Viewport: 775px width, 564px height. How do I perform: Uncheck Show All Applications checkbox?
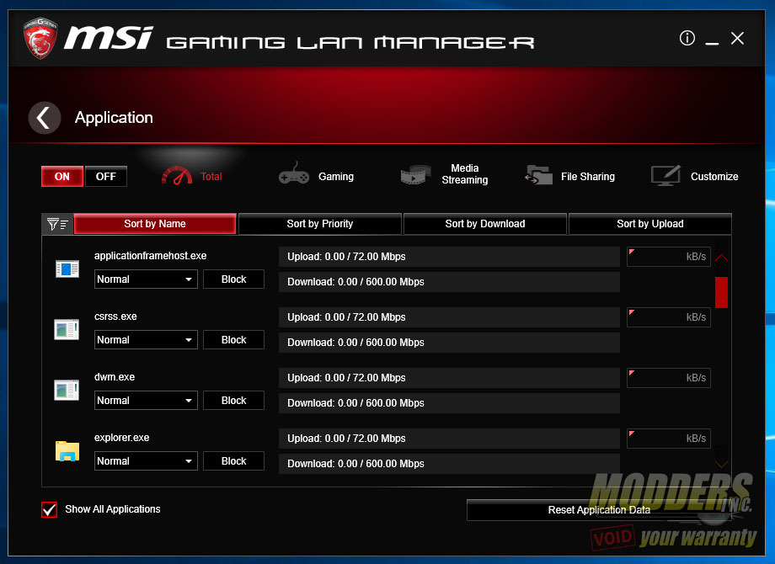(x=50, y=509)
